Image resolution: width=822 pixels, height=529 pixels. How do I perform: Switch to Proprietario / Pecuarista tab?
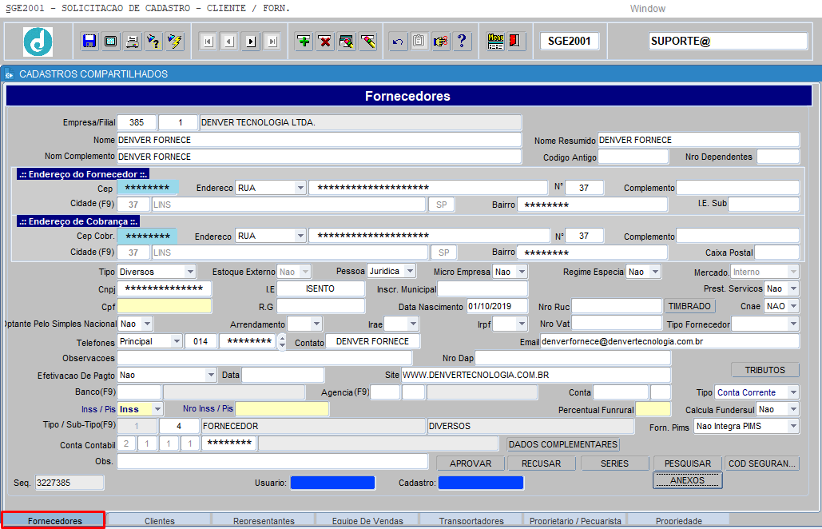tap(575, 521)
